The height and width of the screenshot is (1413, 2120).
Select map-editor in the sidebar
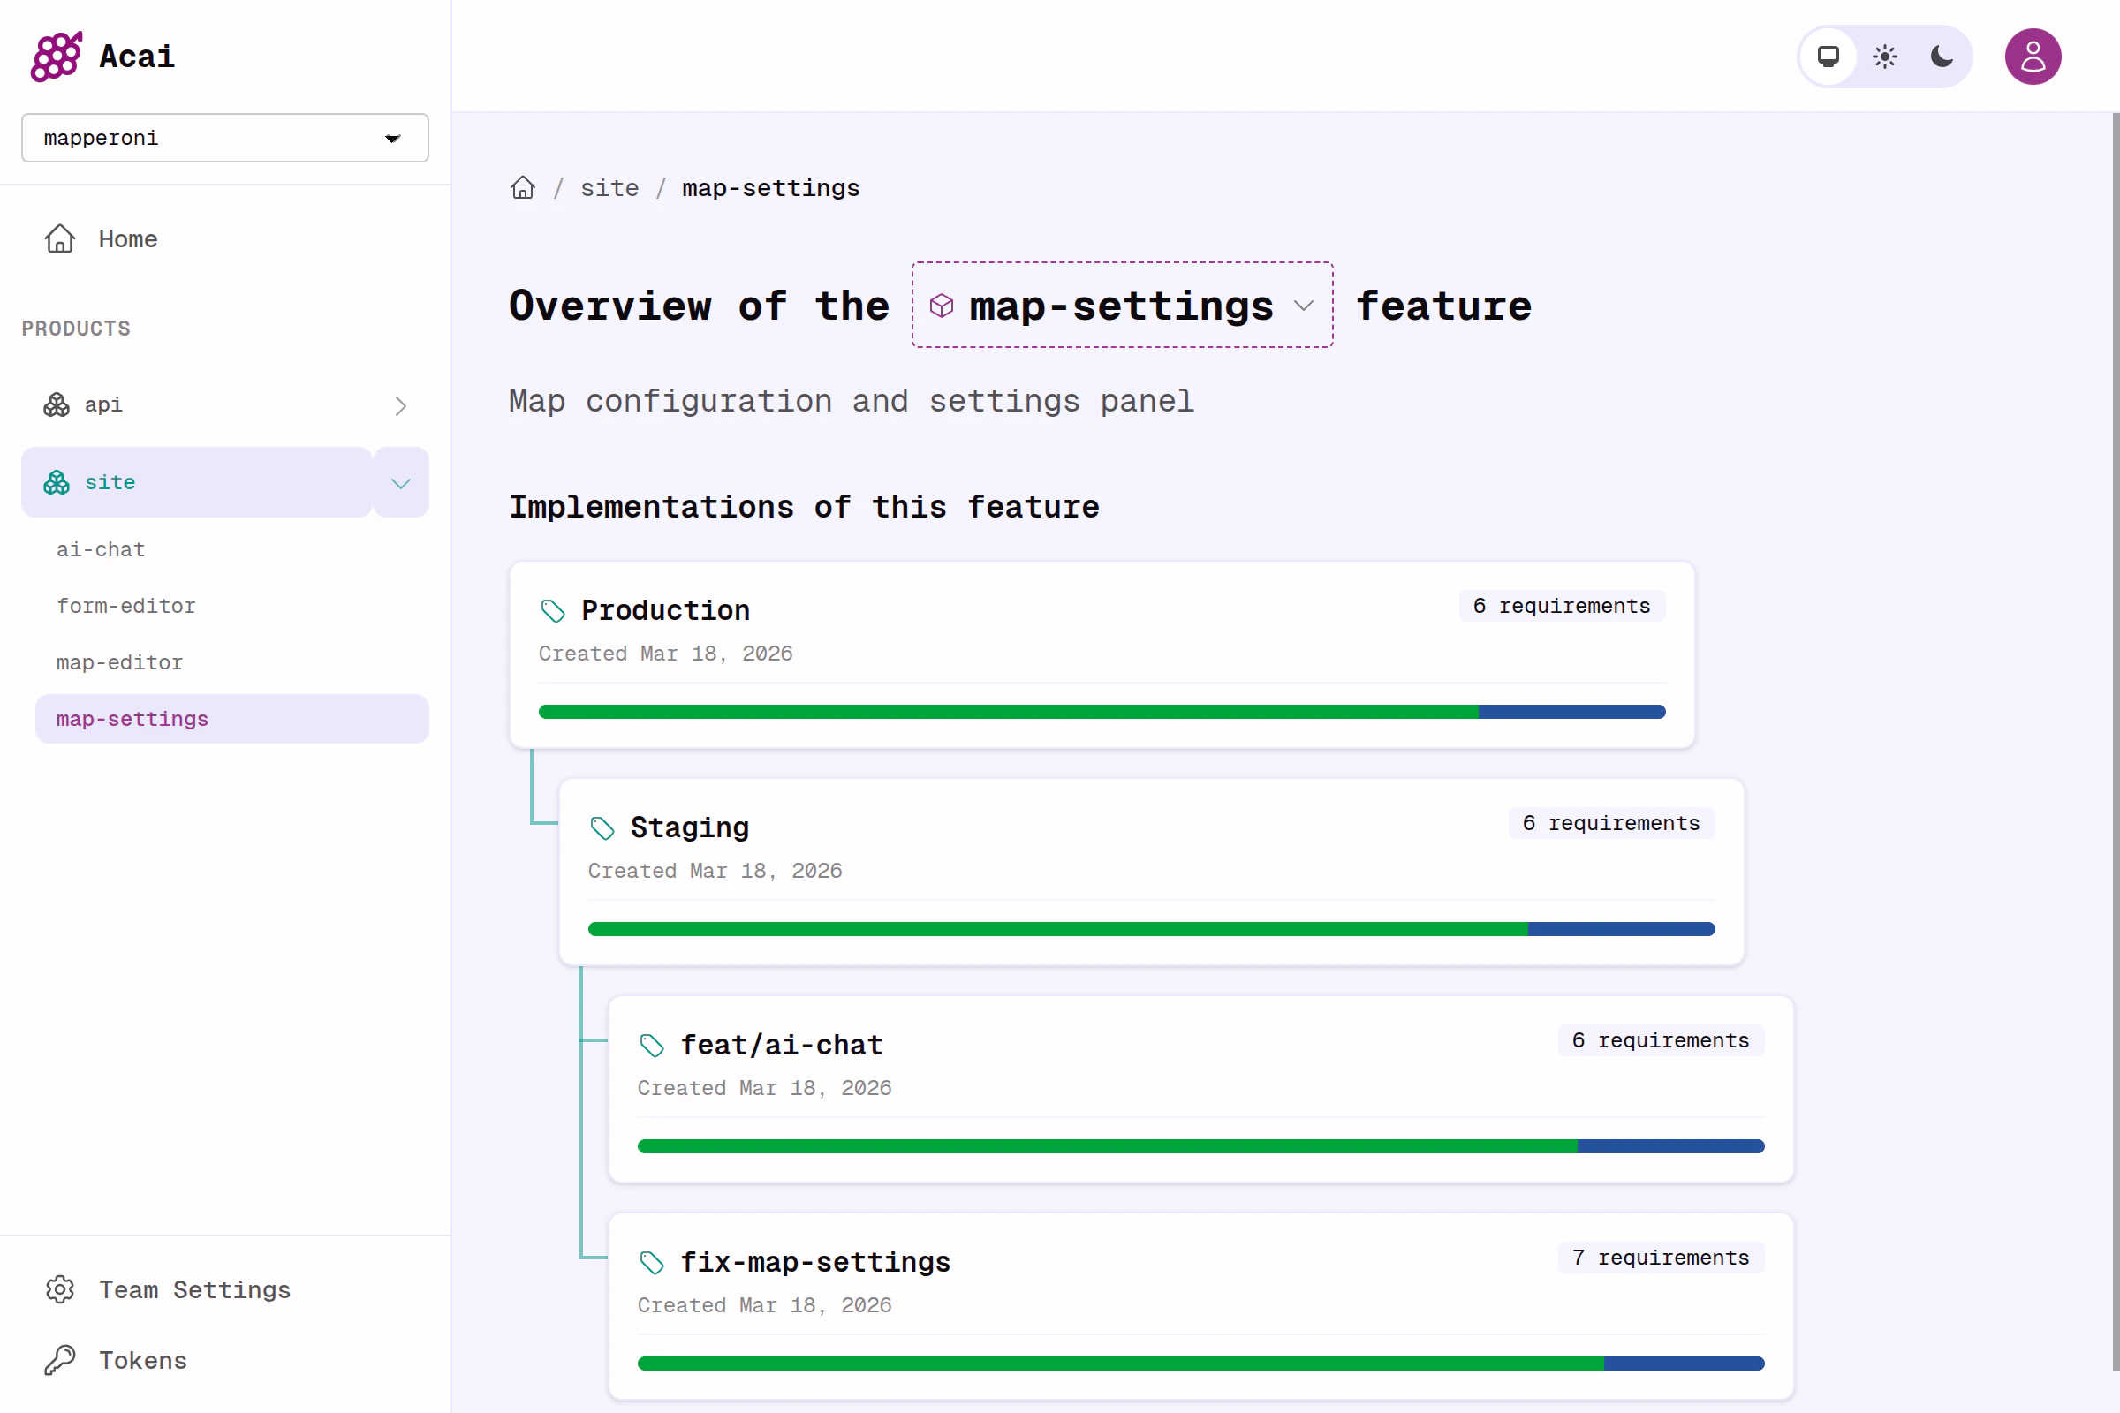click(x=119, y=662)
